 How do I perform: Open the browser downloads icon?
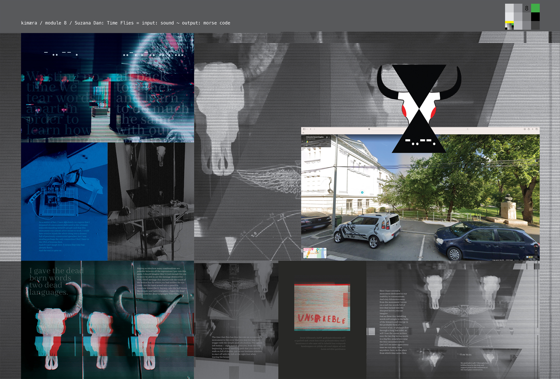(x=525, y=129)
